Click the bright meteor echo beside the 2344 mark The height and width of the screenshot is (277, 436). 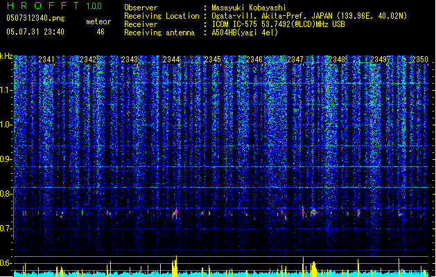[175, 213]
